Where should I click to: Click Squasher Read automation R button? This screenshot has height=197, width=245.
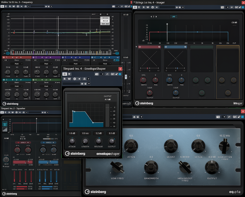[9, 112]
